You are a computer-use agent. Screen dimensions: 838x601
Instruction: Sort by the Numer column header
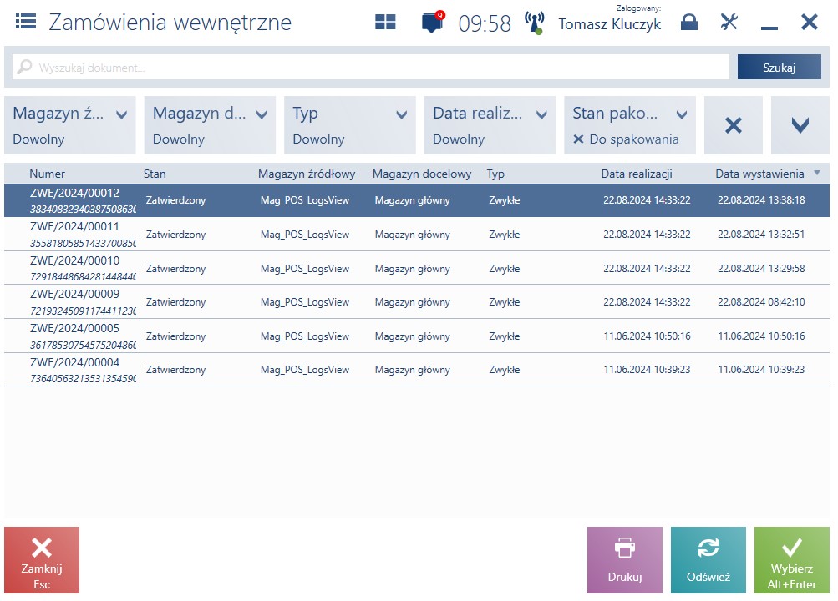[47, 174]
